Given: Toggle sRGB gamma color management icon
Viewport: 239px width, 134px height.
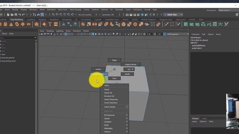Looking at the screenshot, I should [x=165, y=34].
